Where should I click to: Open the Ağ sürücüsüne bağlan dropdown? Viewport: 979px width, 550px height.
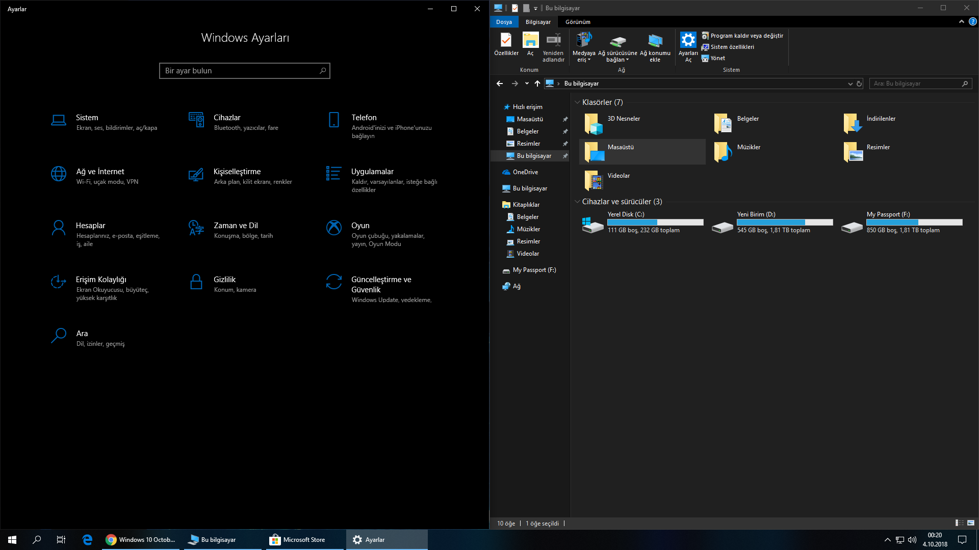(x=617, y=47)
